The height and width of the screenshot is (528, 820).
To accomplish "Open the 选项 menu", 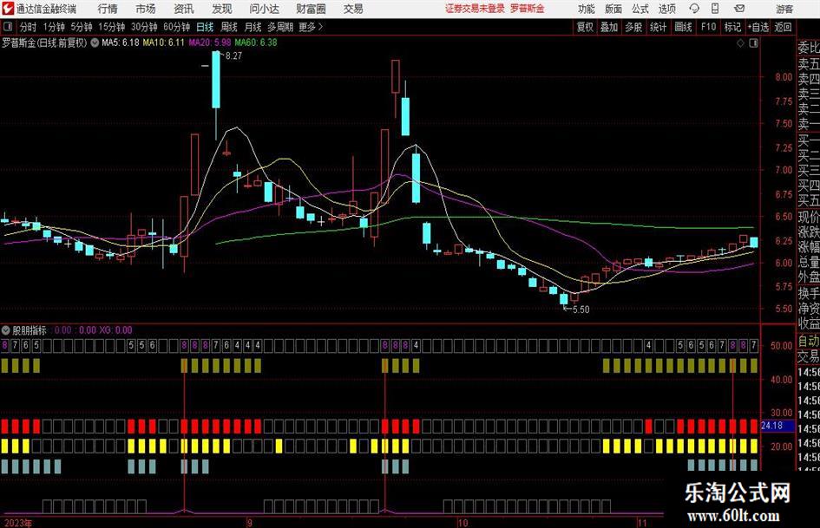I will click(x=666, y=9).
